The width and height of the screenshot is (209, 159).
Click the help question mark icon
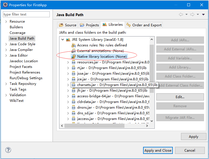8,150
